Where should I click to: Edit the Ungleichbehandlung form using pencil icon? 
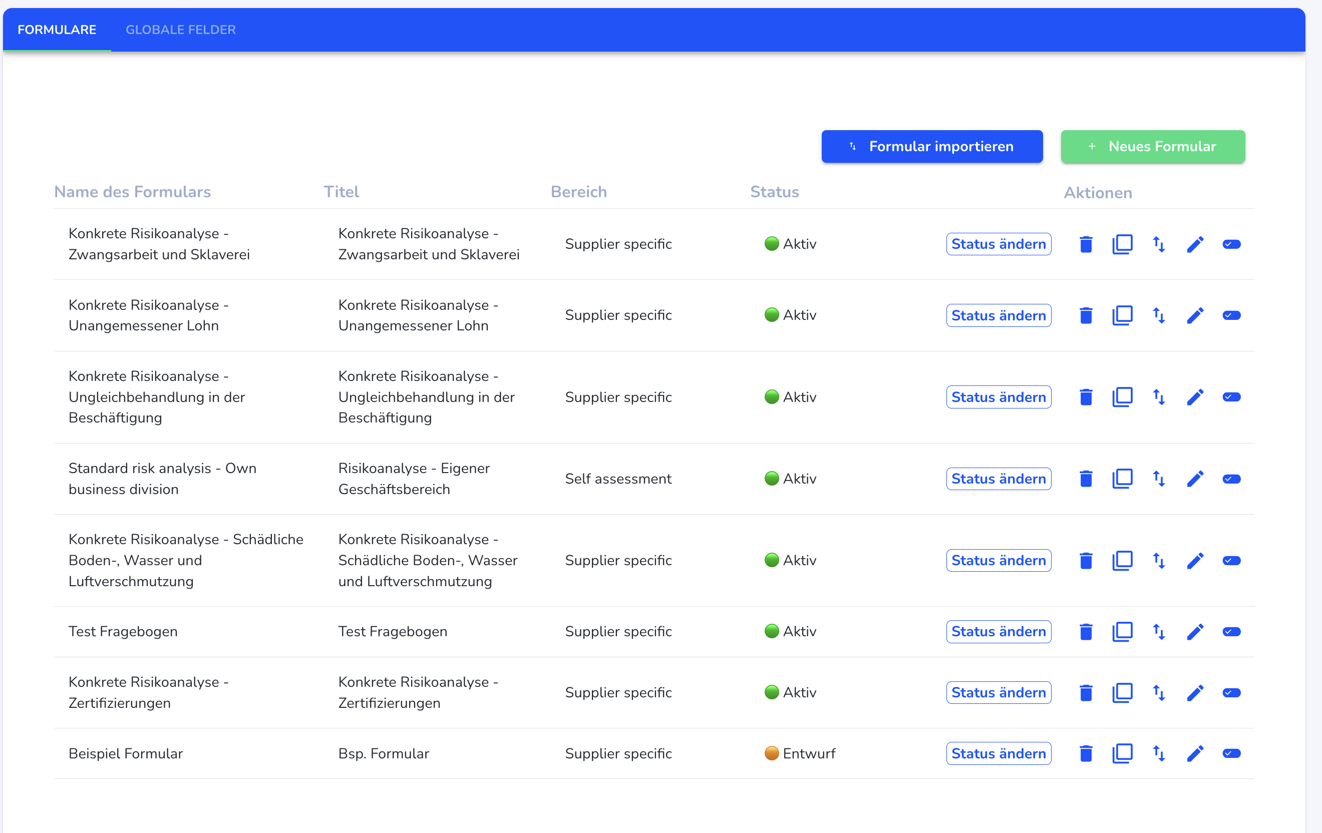pos(1195,397)
